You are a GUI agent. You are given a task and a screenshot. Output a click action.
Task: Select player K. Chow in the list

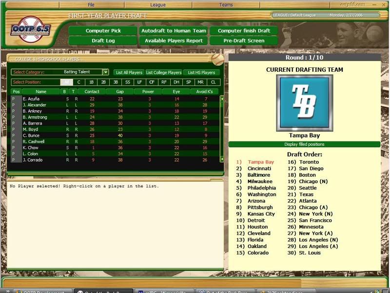coord(116,148)
